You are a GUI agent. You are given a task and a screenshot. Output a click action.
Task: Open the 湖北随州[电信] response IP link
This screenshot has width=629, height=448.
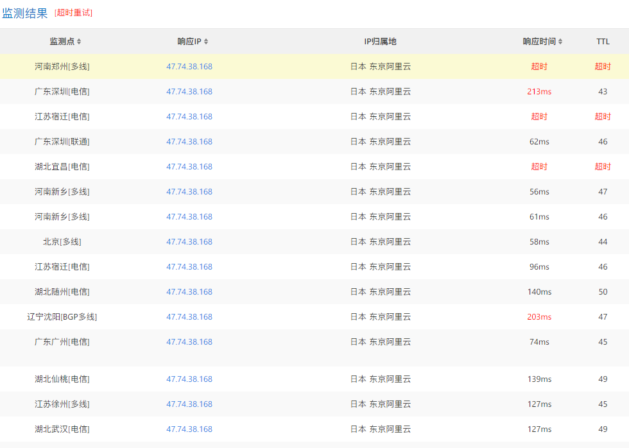click(189, 292)
